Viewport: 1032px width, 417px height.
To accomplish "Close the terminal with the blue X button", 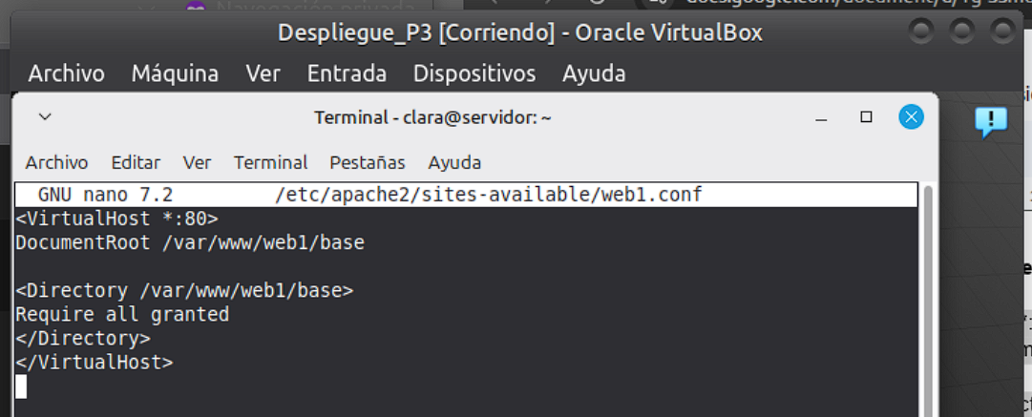I will coord(911,117).
